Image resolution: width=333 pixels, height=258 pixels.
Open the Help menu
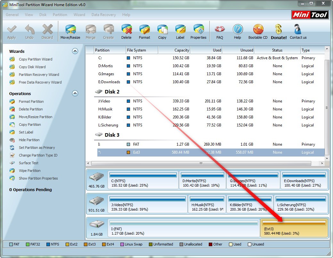coord(126,15)
